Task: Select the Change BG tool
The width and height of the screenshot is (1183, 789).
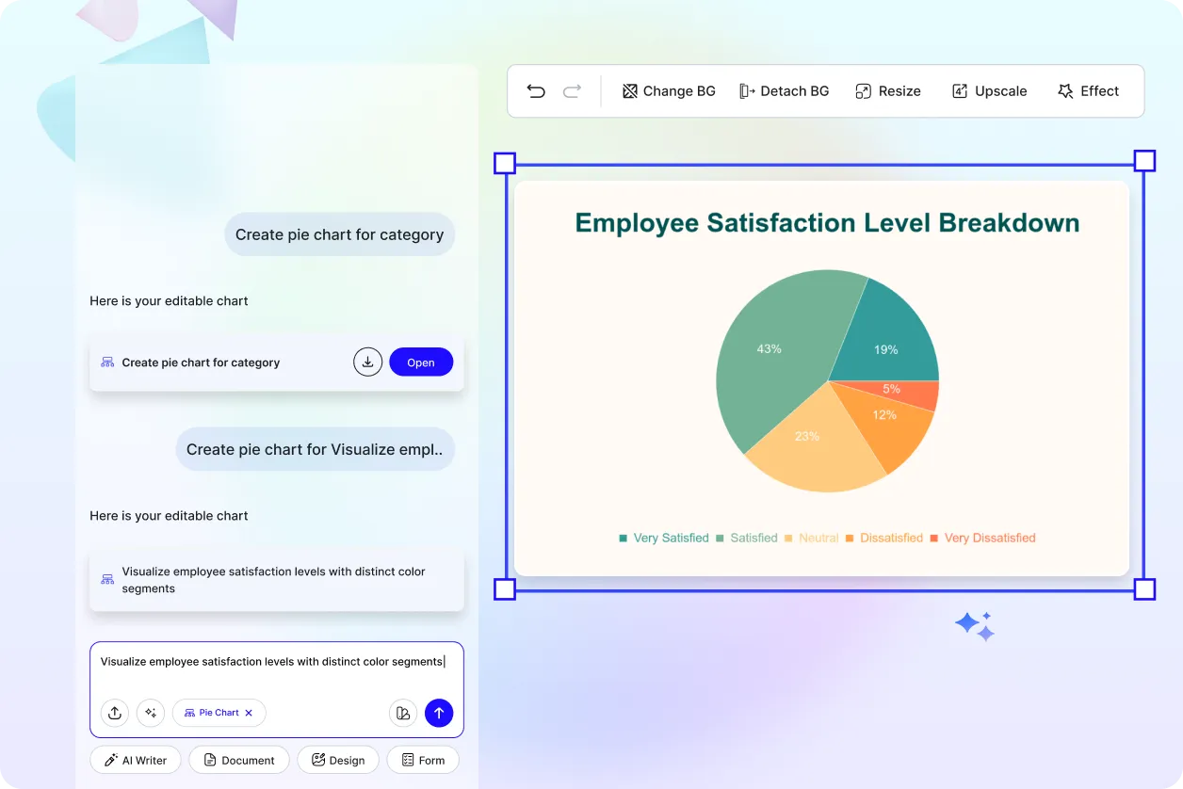Action: pos(669,91)
